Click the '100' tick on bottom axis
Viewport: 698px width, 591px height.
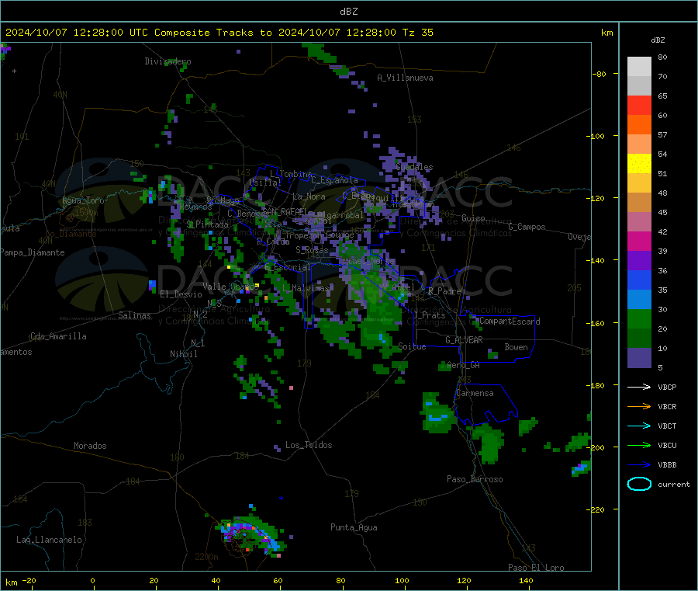[x=402, y=580]
